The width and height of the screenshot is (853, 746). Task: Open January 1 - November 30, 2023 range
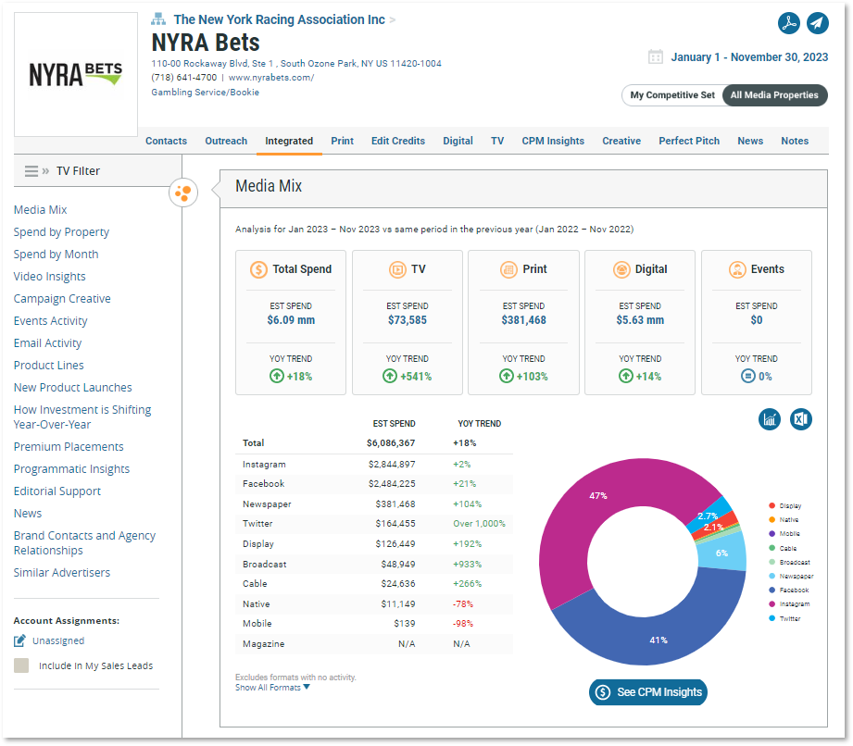pyautogui.click(x=749, y=57)
